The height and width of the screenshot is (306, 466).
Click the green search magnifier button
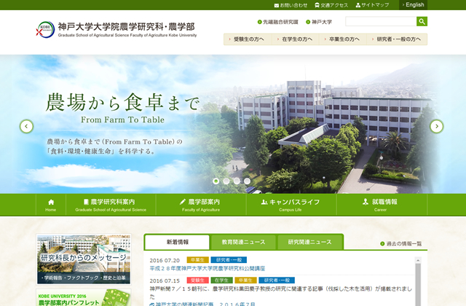(x=422, y=21)
